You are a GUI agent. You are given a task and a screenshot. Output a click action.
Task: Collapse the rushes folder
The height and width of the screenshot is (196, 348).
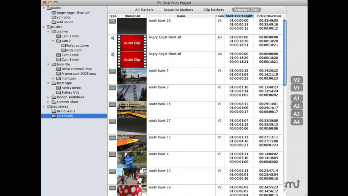[44, 27]
